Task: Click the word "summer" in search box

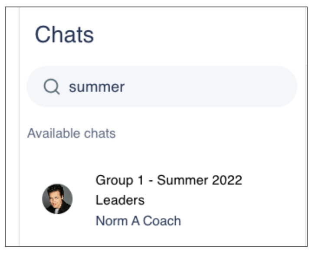Action: coord(97,87)
